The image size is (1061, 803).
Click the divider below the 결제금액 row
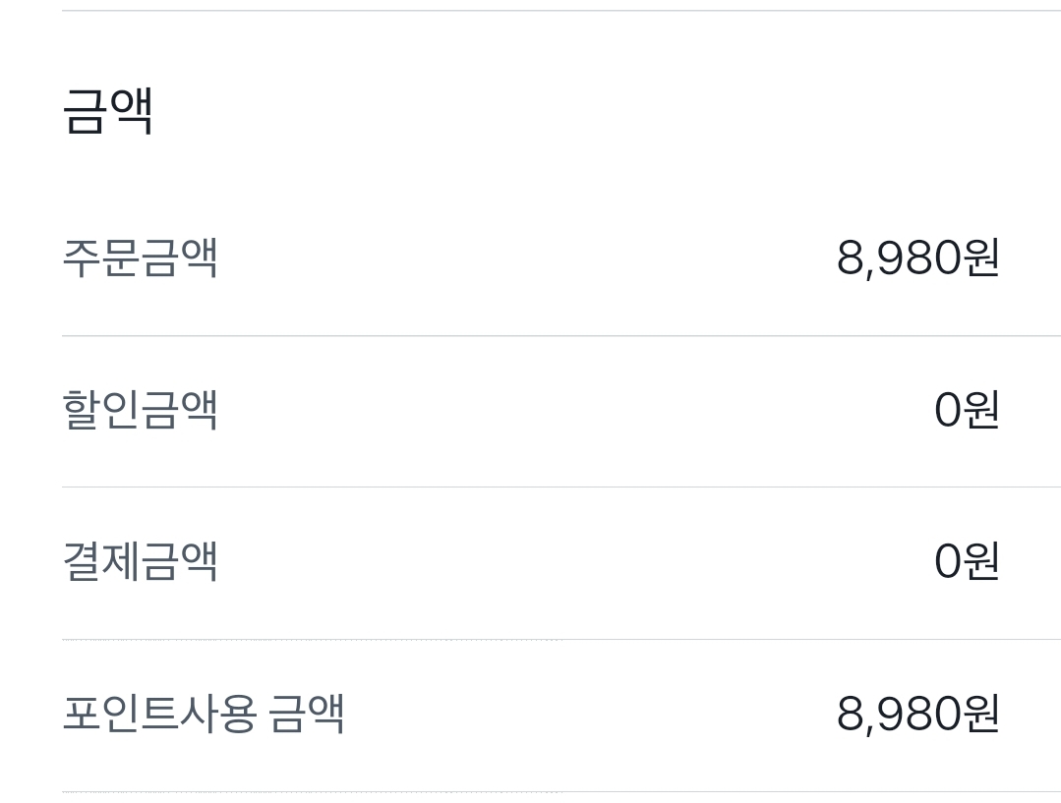[x=560, y=640]
